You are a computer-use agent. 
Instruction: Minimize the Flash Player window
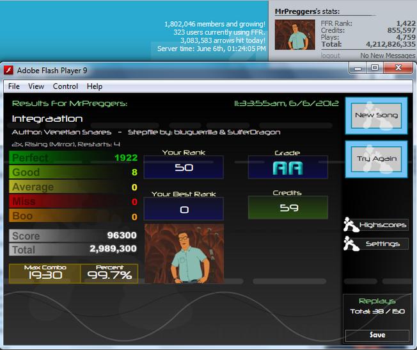pyautogui.click(x=358, y=68)
